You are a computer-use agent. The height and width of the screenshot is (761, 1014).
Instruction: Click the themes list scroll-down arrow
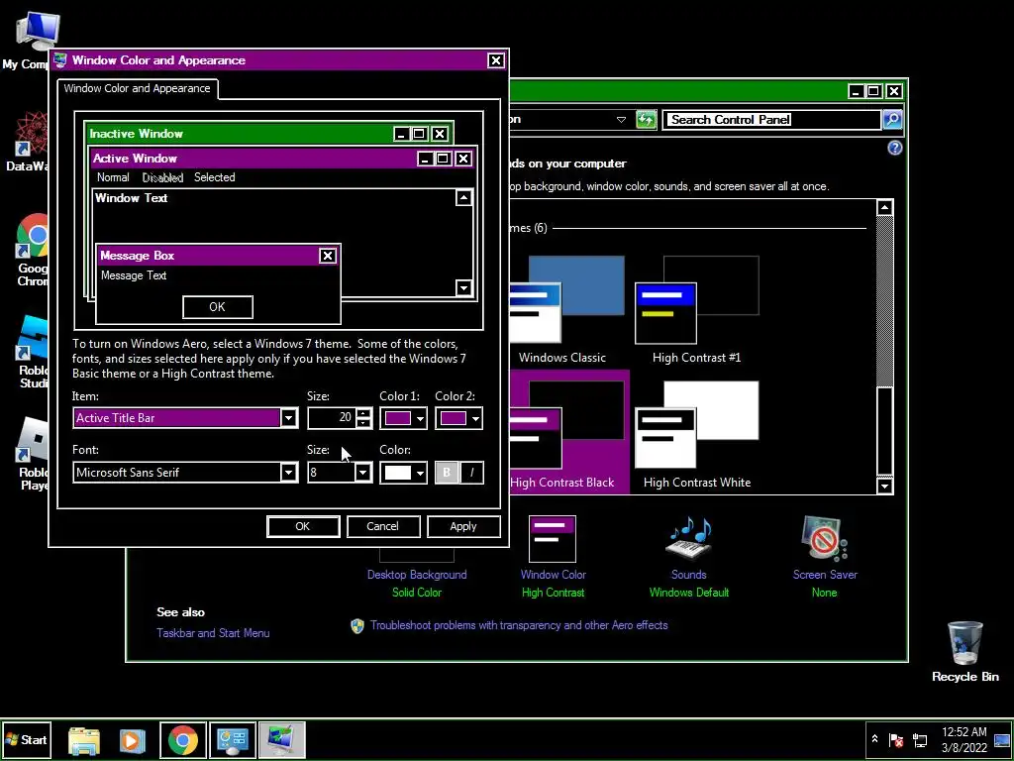(x=884, y=486)
